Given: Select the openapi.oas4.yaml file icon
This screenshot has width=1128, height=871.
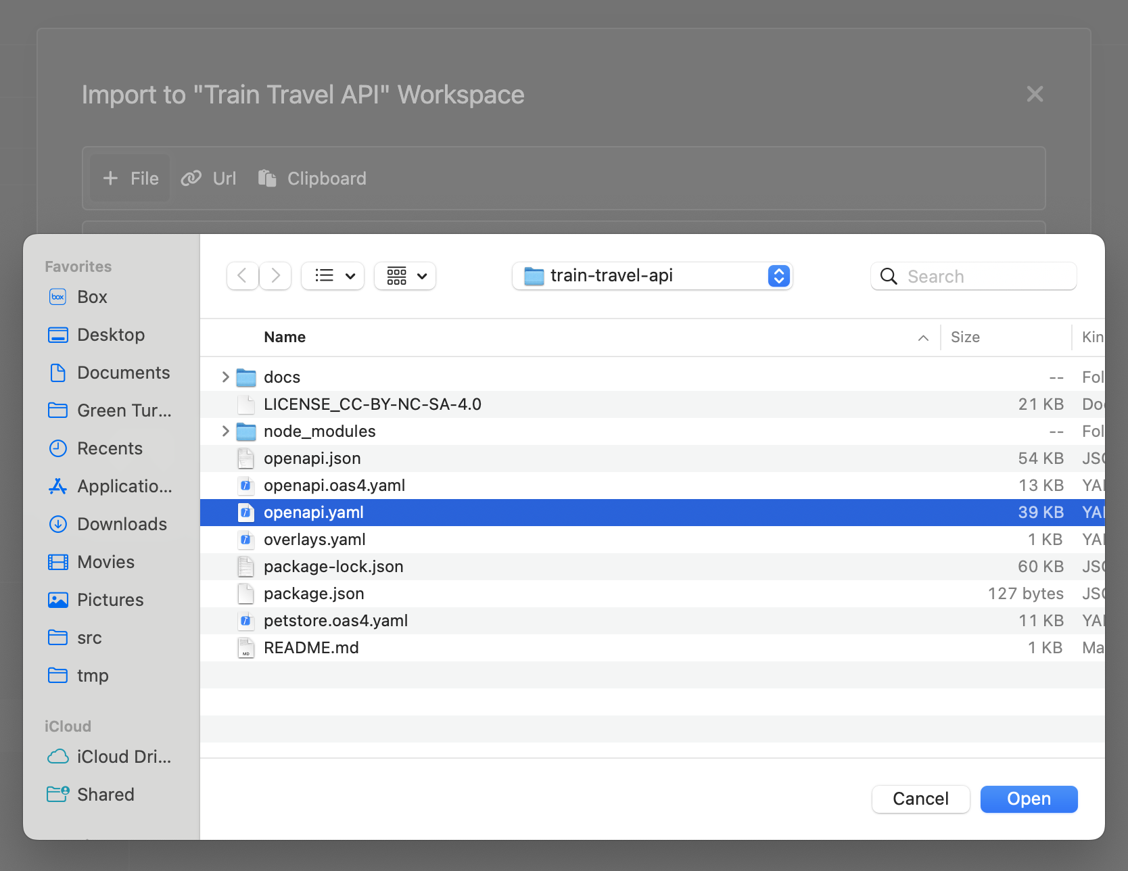Looking at the screenshot, I should [246, 486].
